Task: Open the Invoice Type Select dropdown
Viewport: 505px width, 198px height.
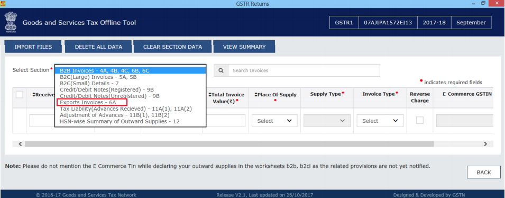Action: pyautogui.click(x=380, y=121)
